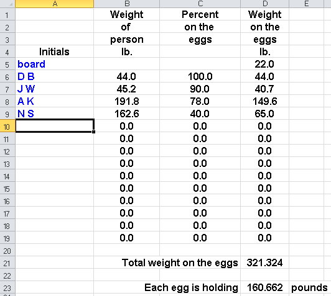Select the 'A K' initials cell
The image size is (331, 296).
point(55,101)
